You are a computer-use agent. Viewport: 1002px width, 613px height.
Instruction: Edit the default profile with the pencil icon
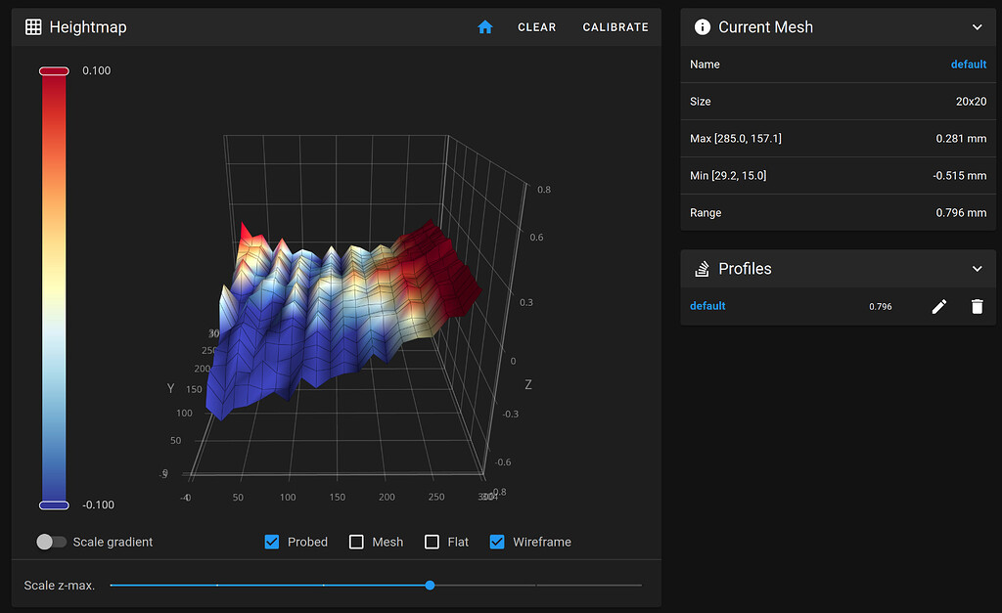pos(938,306)
